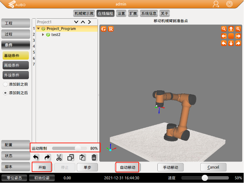Click the 初始位姿 button
The height and width of the screenshot is (183, 244).
coord(42,178)
